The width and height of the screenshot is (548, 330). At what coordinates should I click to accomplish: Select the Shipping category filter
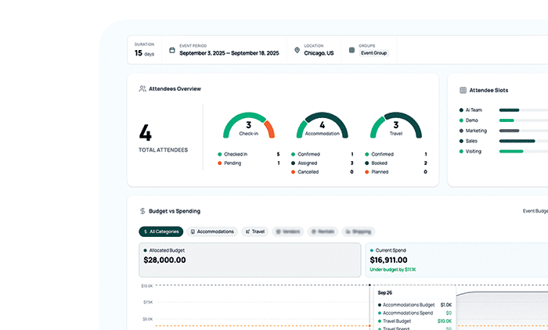click(x=359, y=231)
